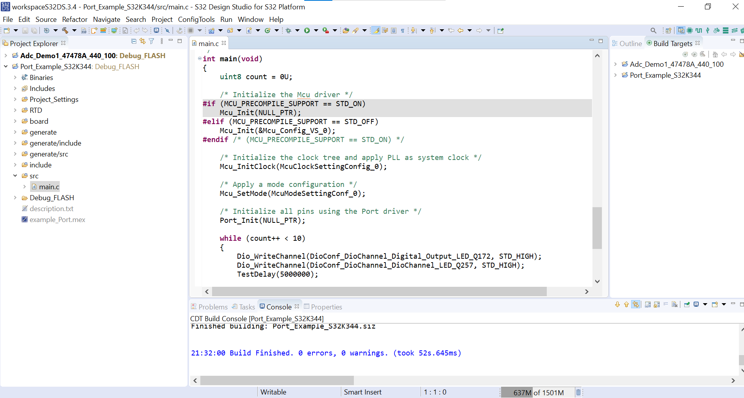Select the Debug_FLASH folder

coord(52,197)
